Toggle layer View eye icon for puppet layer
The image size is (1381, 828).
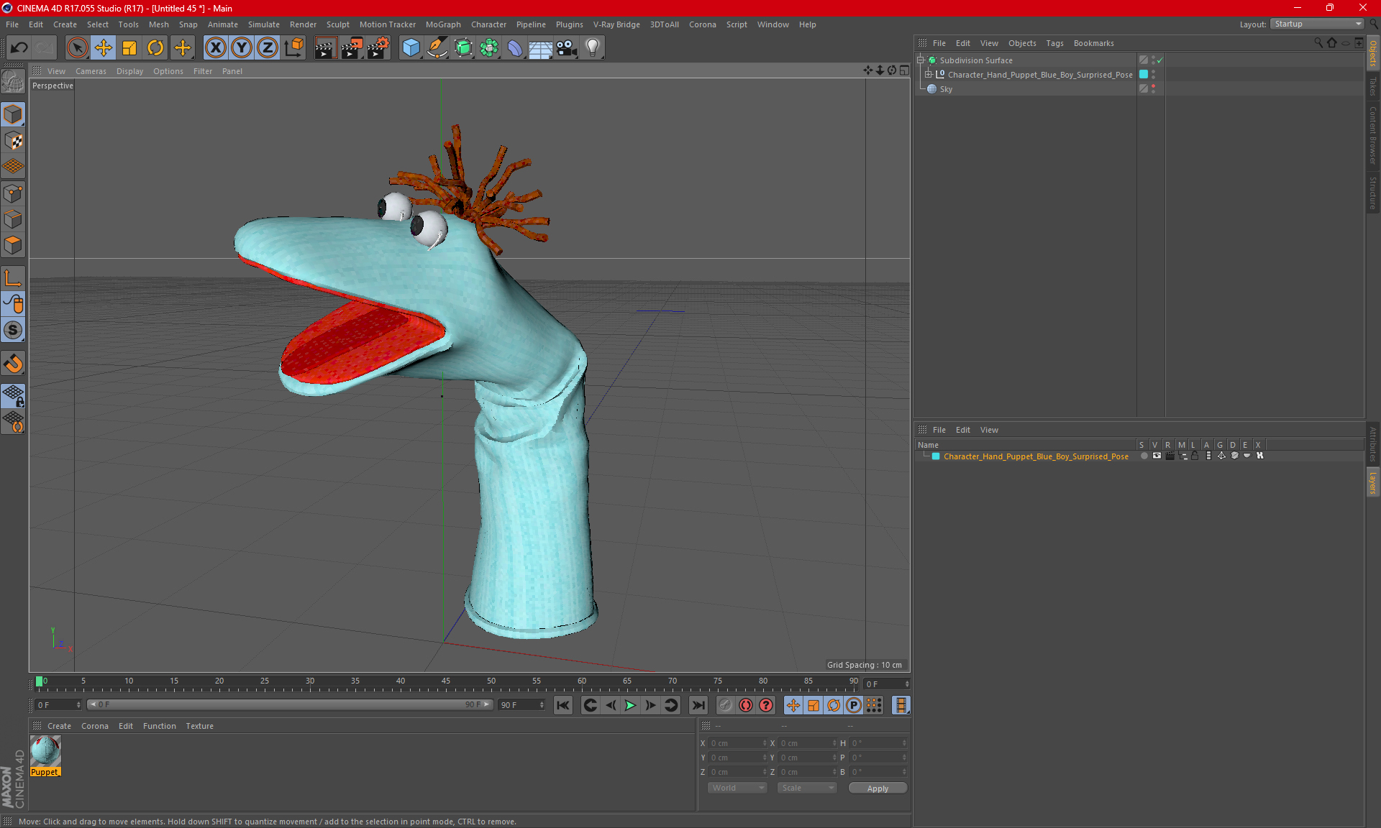click(x=1157, y=456)
